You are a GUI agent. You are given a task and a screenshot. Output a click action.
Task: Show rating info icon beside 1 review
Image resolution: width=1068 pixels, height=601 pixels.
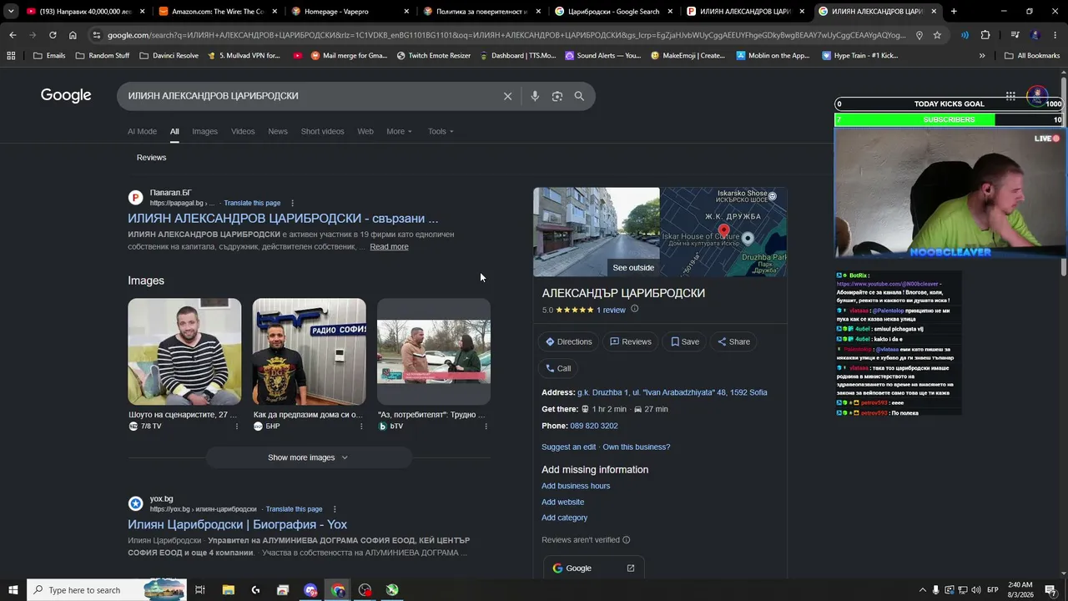(x=634, y=309)
